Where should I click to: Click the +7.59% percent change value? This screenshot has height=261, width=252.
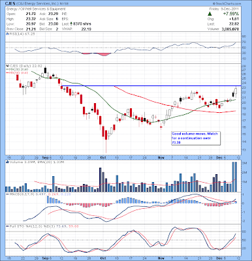coord(232,14)
